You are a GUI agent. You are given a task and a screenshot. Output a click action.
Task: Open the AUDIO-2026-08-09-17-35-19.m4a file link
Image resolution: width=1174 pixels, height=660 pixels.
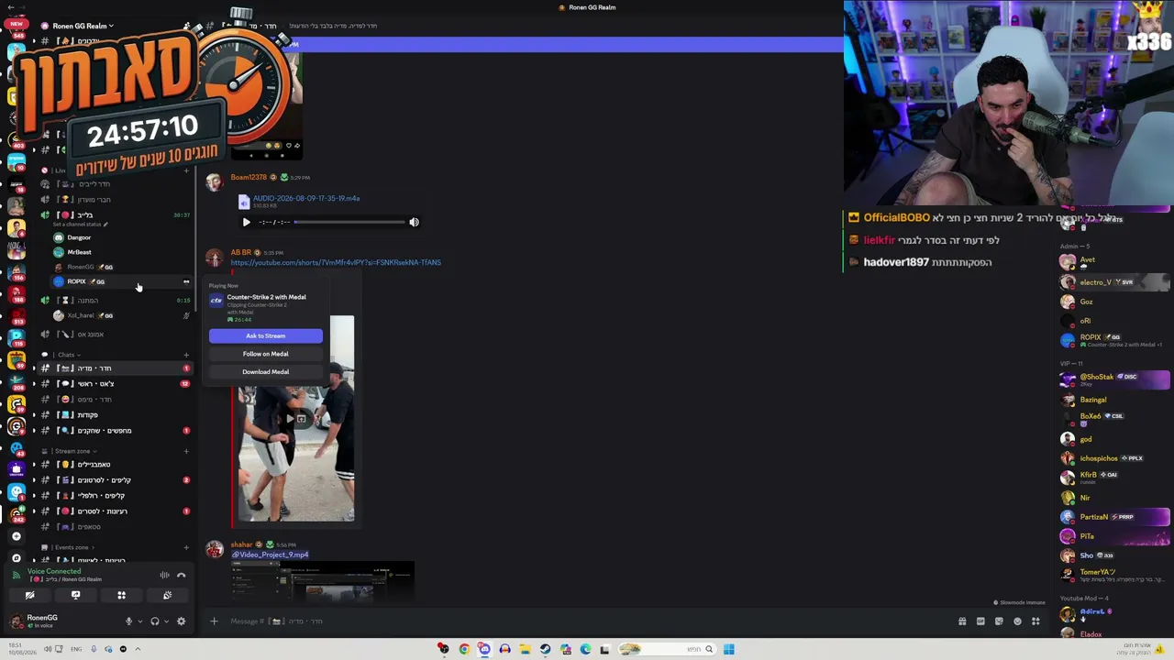306,198
